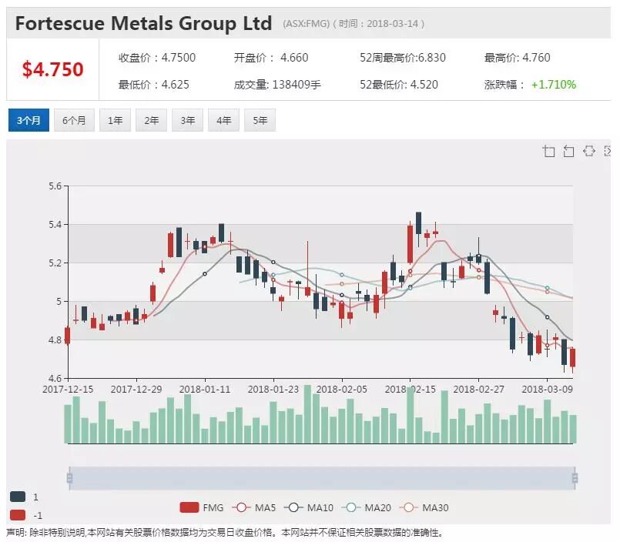Click the 2017-12-15 x-axis date label
Viewport: 620px width, 542px height.
(x=68, y=390)
